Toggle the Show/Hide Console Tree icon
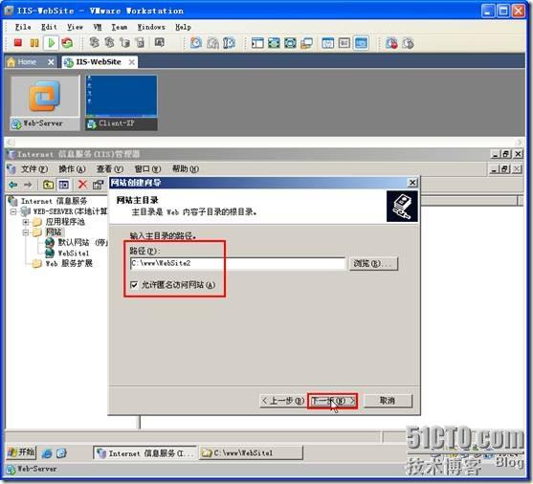This screenshot has width=533, height=484. pos(63,185)
